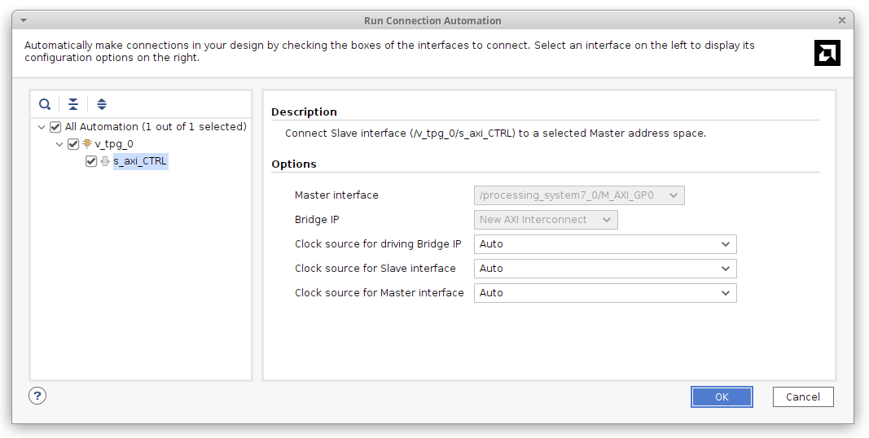Click the AMD logo icon
Viewport: 869px width, 438px height.
tap(827, 53)
